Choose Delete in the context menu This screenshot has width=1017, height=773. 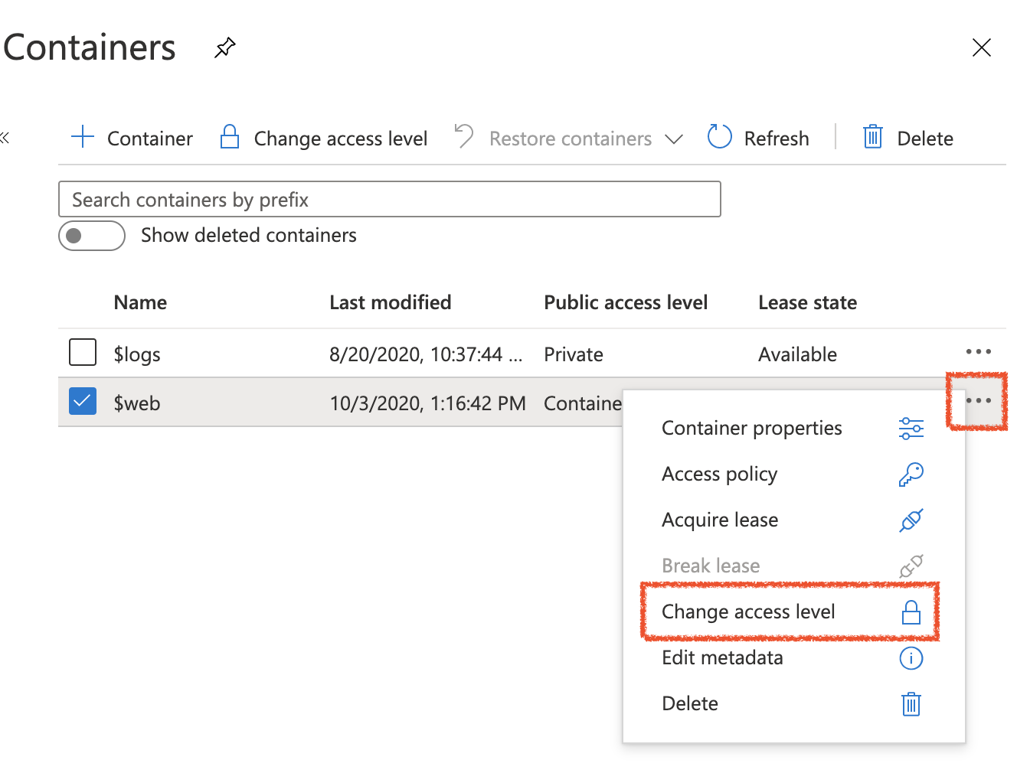coord(793,703)
